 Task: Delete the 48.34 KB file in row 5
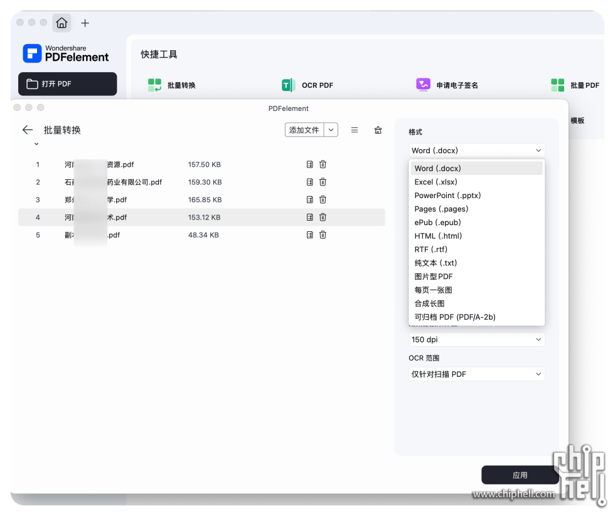pyautogui.click(x=323, y=234)
